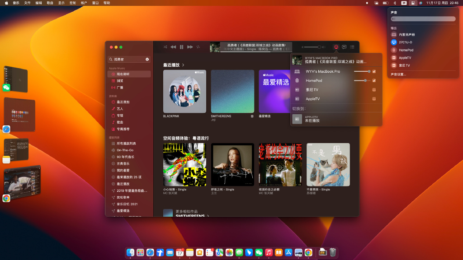
Task: Expand 更多相似作品 SMITHEREENS chevron
Action: tap(208, 216)
